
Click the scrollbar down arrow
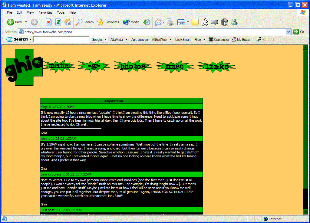305,212
